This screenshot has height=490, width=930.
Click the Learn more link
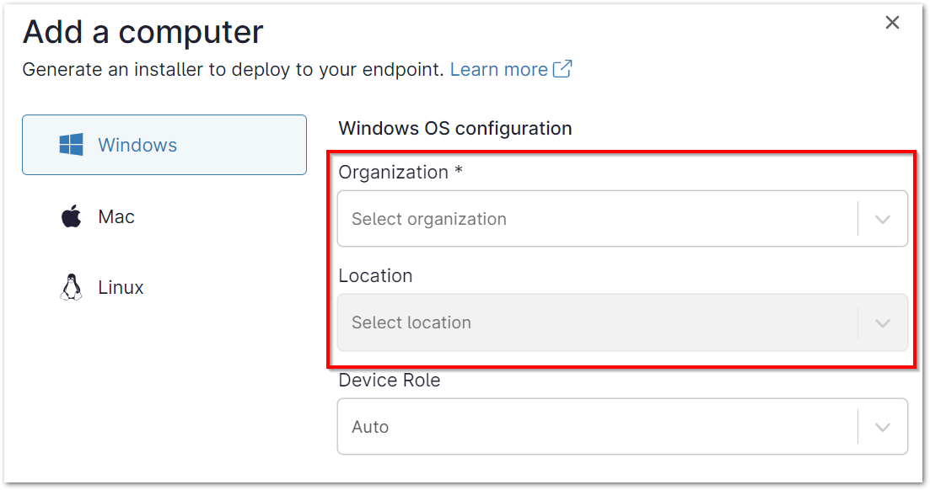coord(497,68)
